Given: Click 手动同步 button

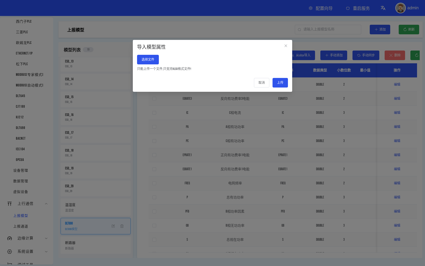Looking at the screenshot, I should [x=366, y=55].
